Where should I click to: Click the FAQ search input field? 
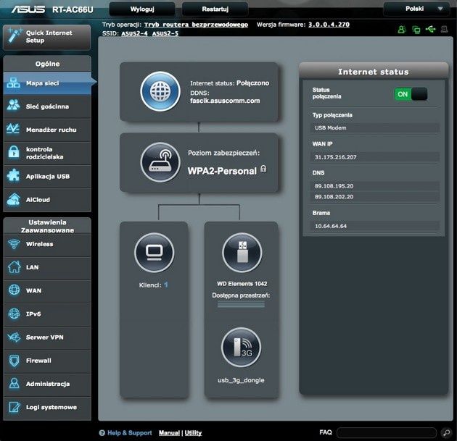(x=387, y=432)
